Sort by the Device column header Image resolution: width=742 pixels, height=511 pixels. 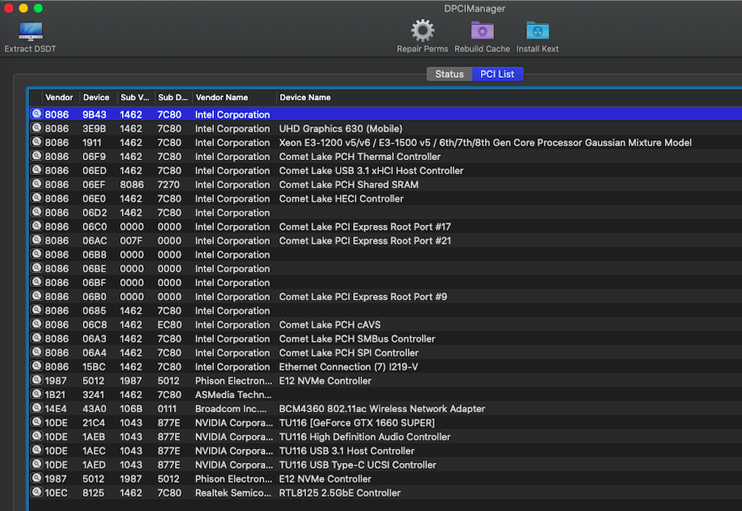click(96, 98)
